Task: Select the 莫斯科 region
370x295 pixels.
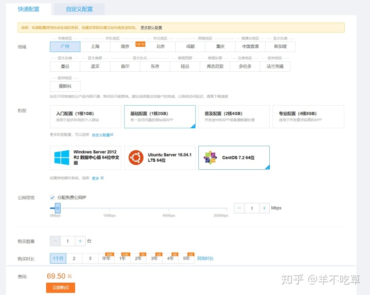Action: 65,86
